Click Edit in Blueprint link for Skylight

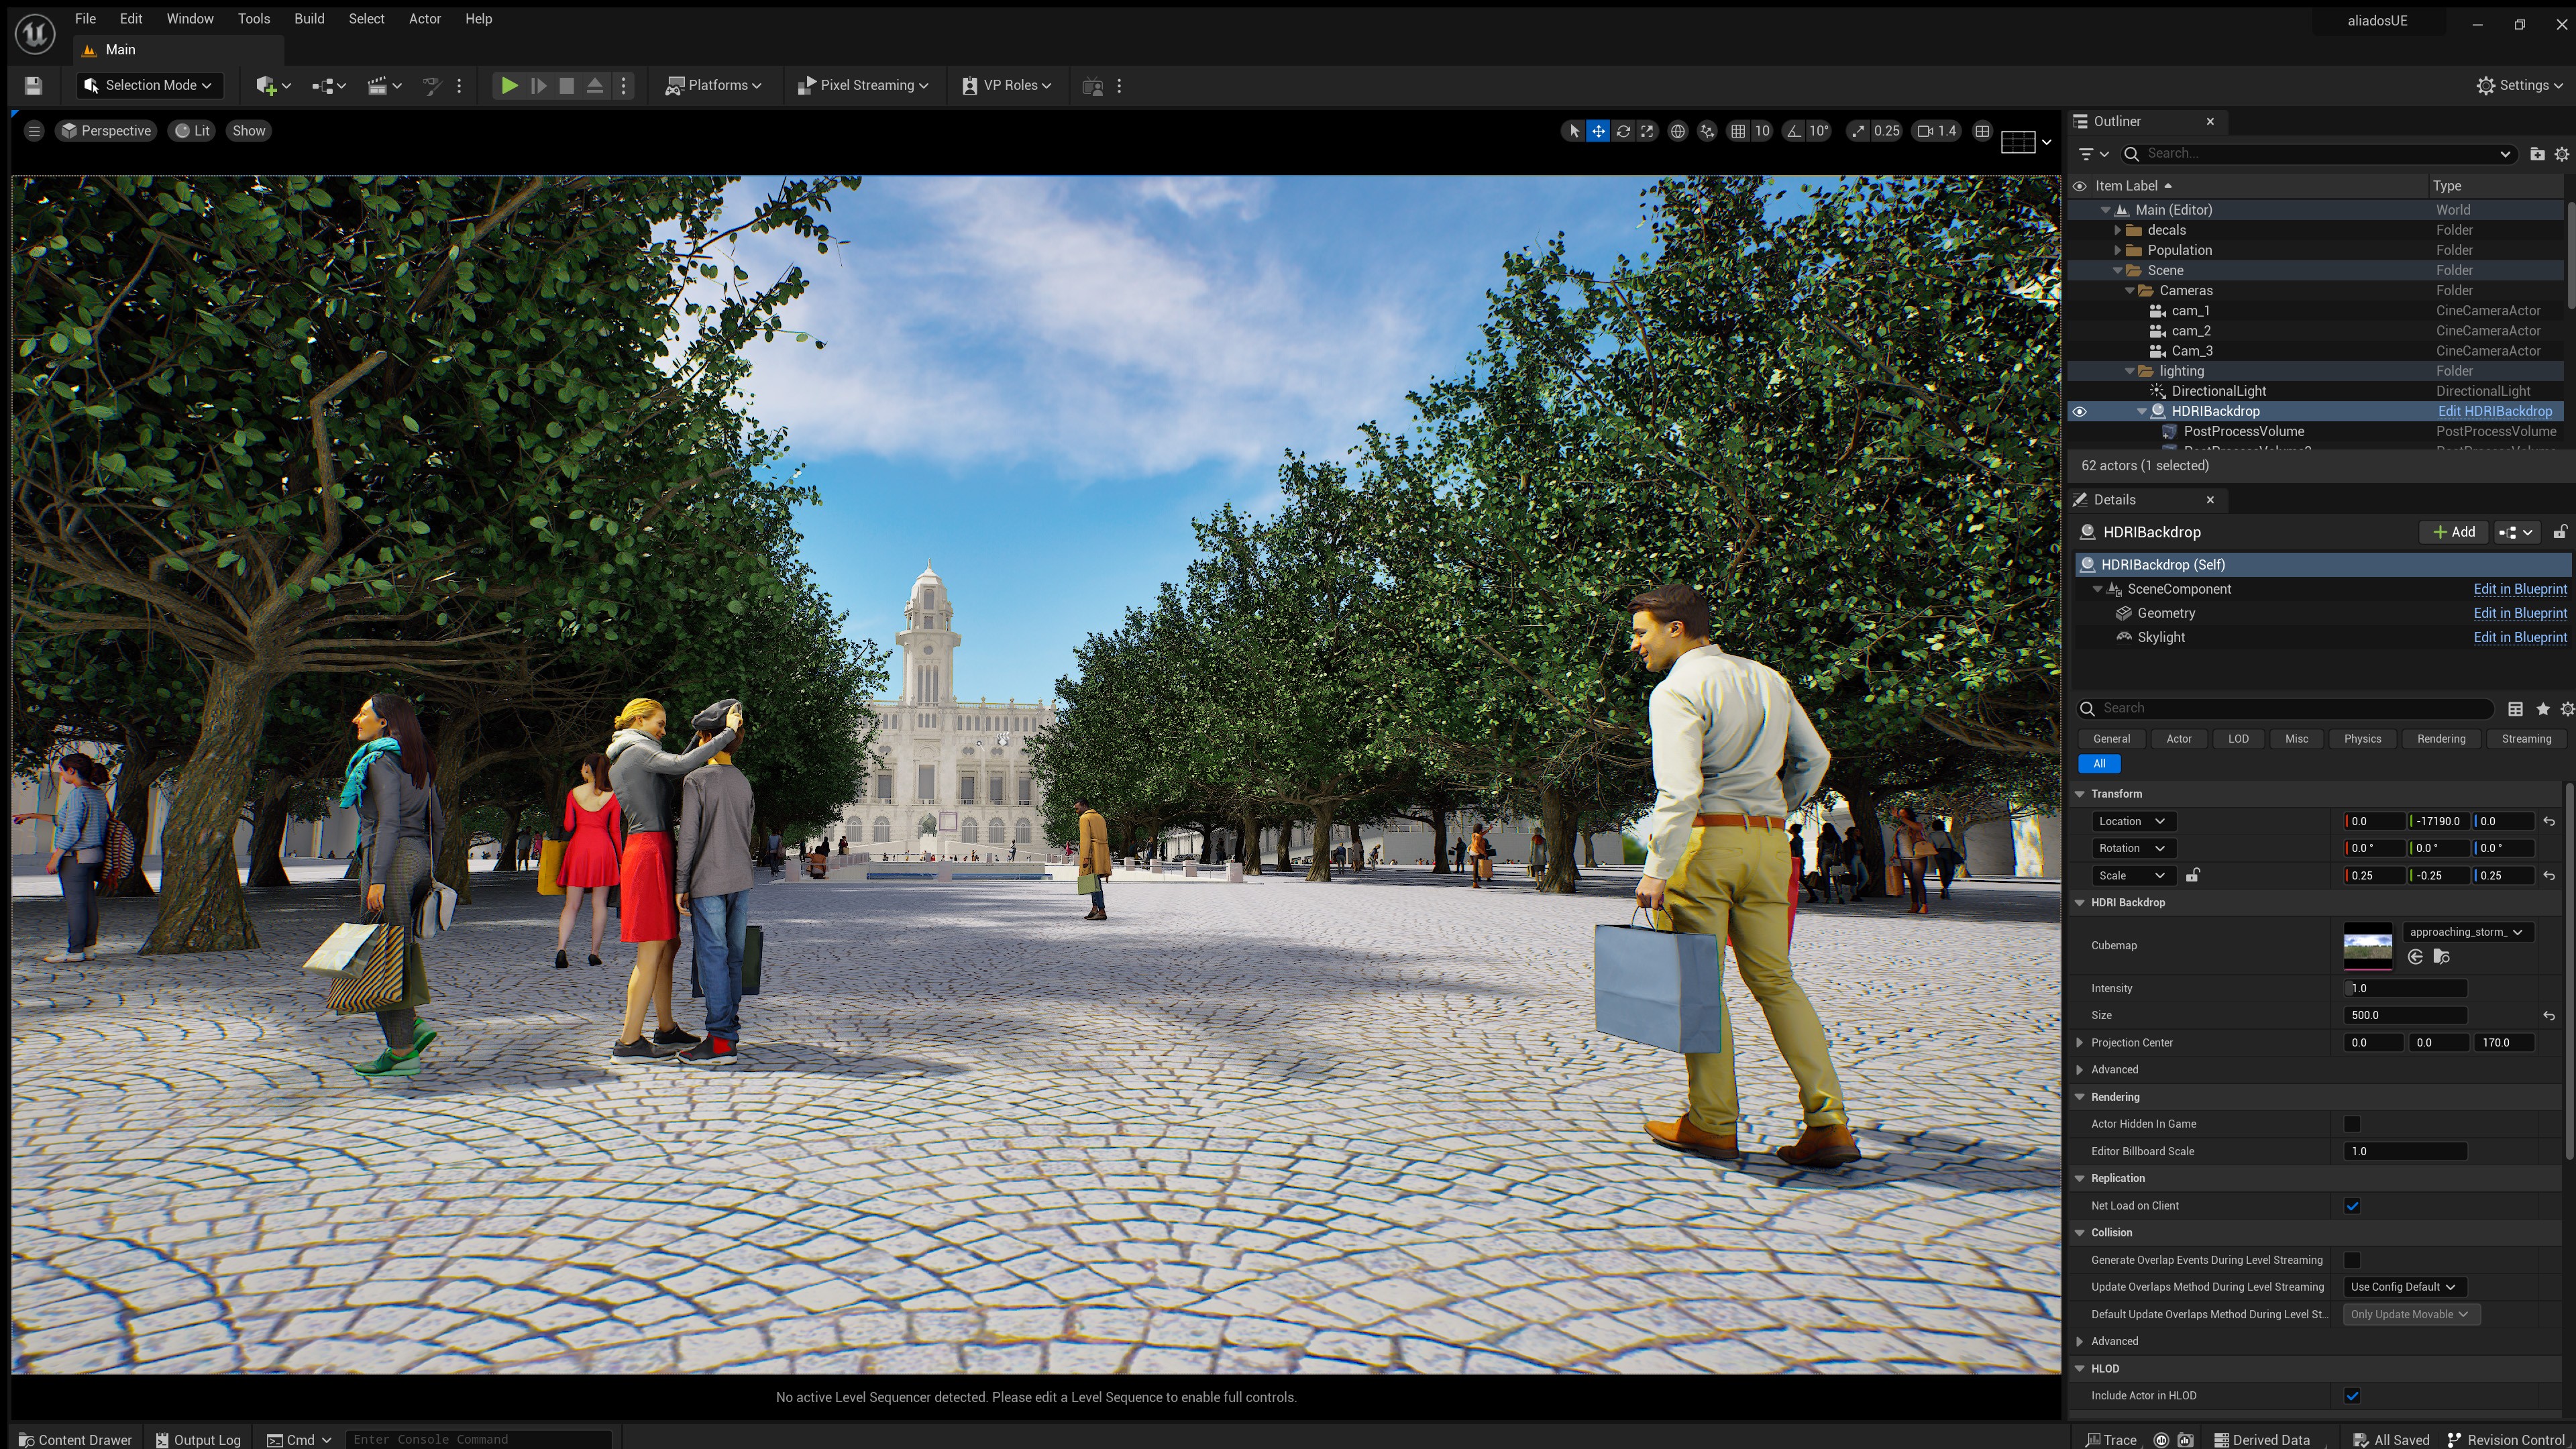[2519, 638]
